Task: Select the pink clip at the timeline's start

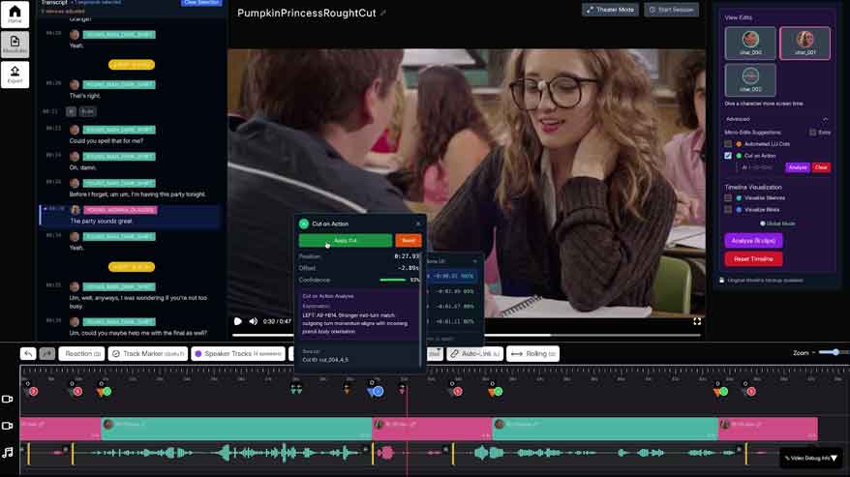Action: (x=60, y=429)
